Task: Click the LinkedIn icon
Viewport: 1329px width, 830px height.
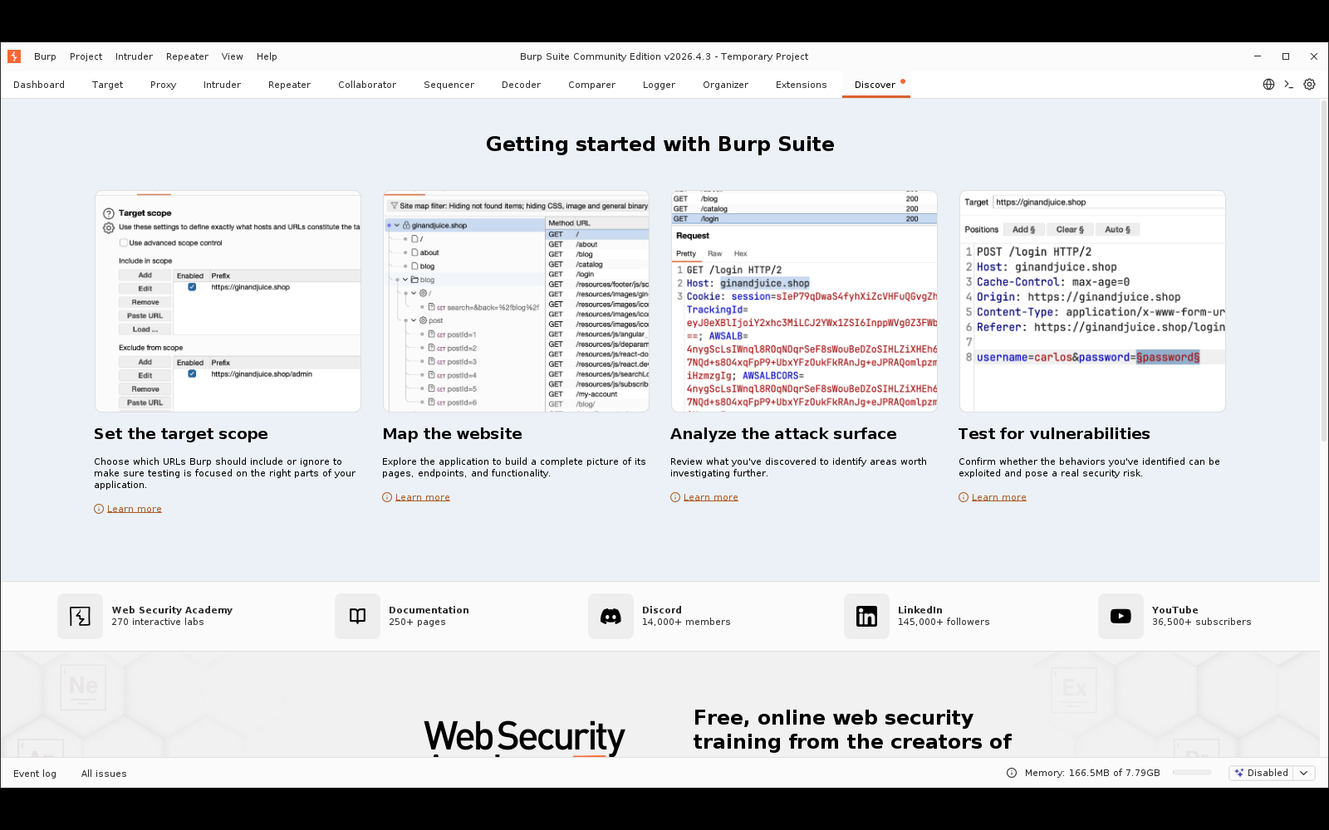Action: click(x=866, y=616)
